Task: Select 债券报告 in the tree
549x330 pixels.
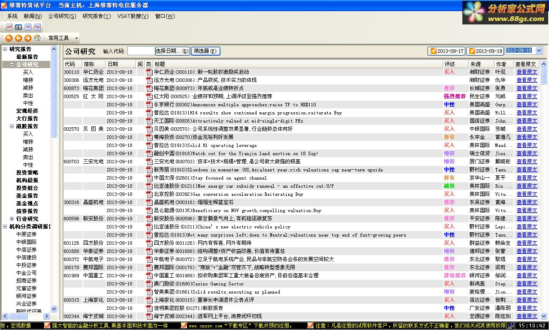Action: point(27,211)
